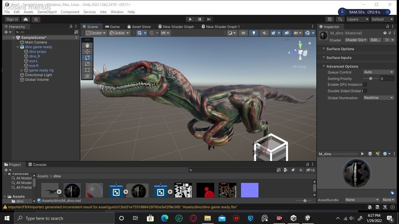Open the Component menu

click(70, 12)
